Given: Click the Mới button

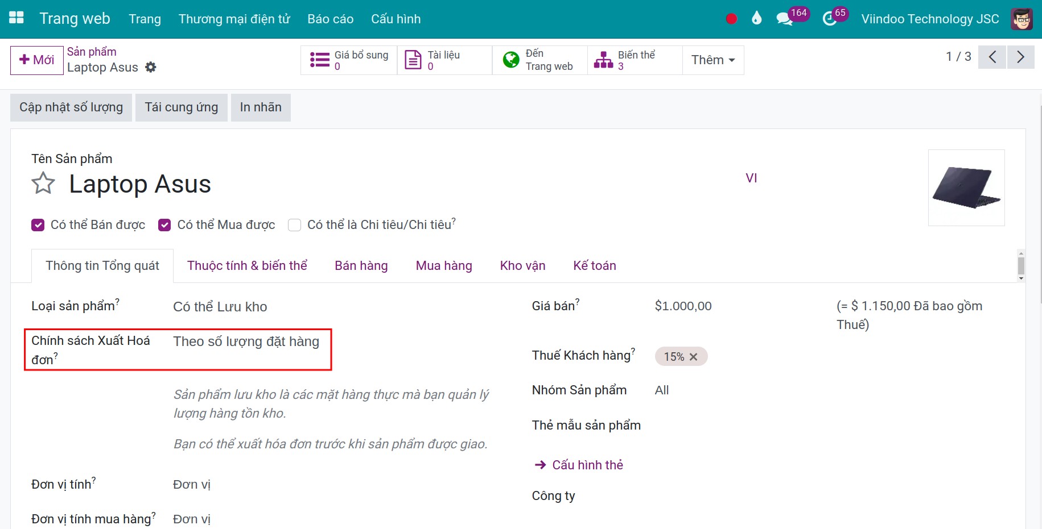Looking at the screenshot, I should click(x=37, y=60).
